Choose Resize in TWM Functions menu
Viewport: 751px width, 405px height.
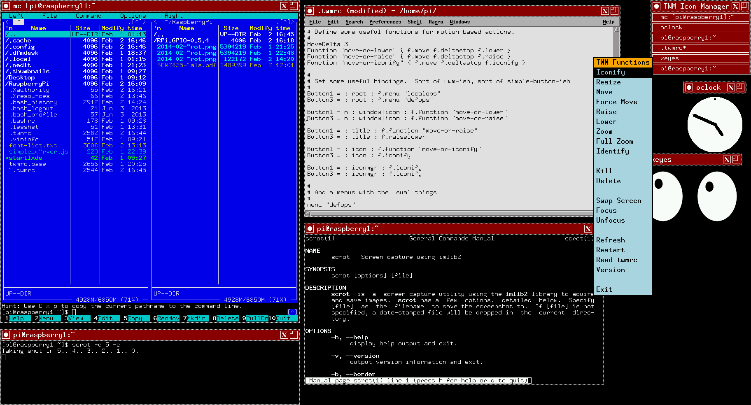pyautogui.click(x=623, y=82)
